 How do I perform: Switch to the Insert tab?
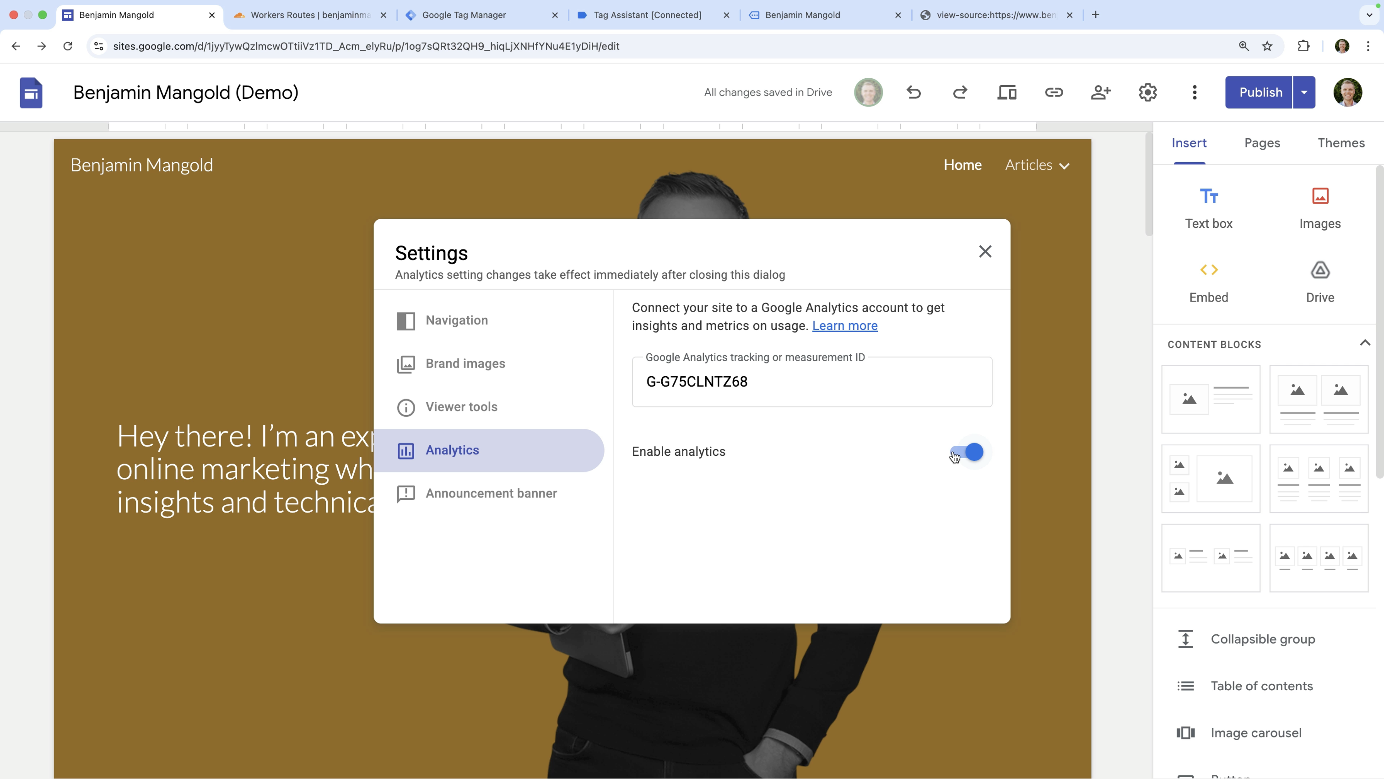[x=1189, y=143]
